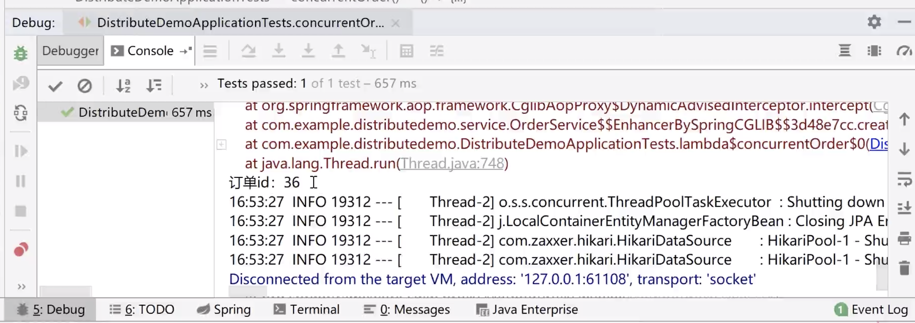Click console vertical scrollbar thumb

coord(882,275)
